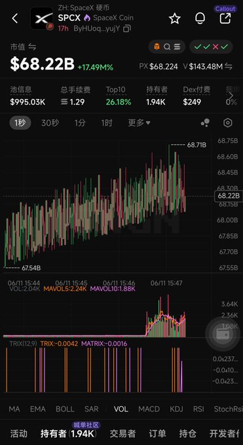Image resolution: width=243 pixels, height=445 pixels.
Task: Tap the PX $68.224 price text
Action: [x=159, y=67]
